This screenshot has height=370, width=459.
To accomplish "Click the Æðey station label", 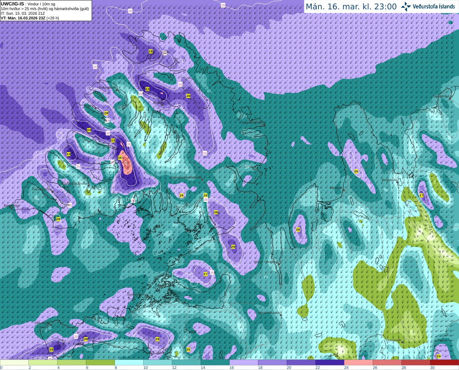I will point(157,102).
